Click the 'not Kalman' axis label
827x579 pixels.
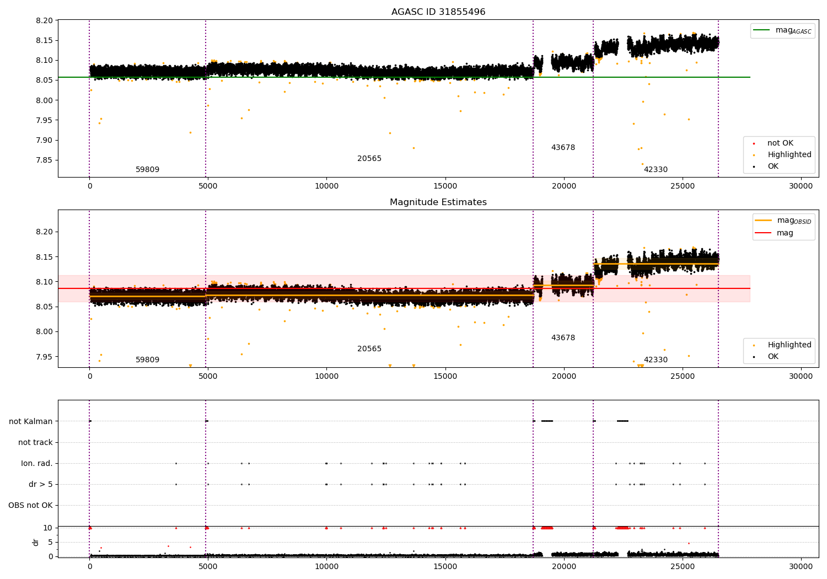pyautogui.click(x=31, y=422)
